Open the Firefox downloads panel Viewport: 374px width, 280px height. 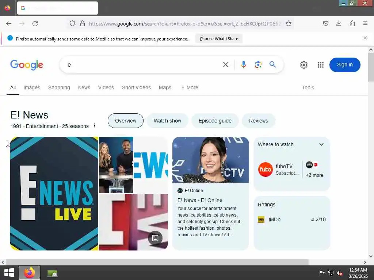pos(339,23)
